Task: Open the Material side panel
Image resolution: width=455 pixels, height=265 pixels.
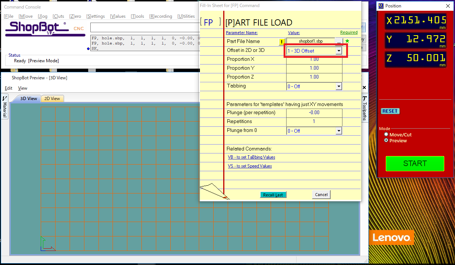Action: click(5, 107)
